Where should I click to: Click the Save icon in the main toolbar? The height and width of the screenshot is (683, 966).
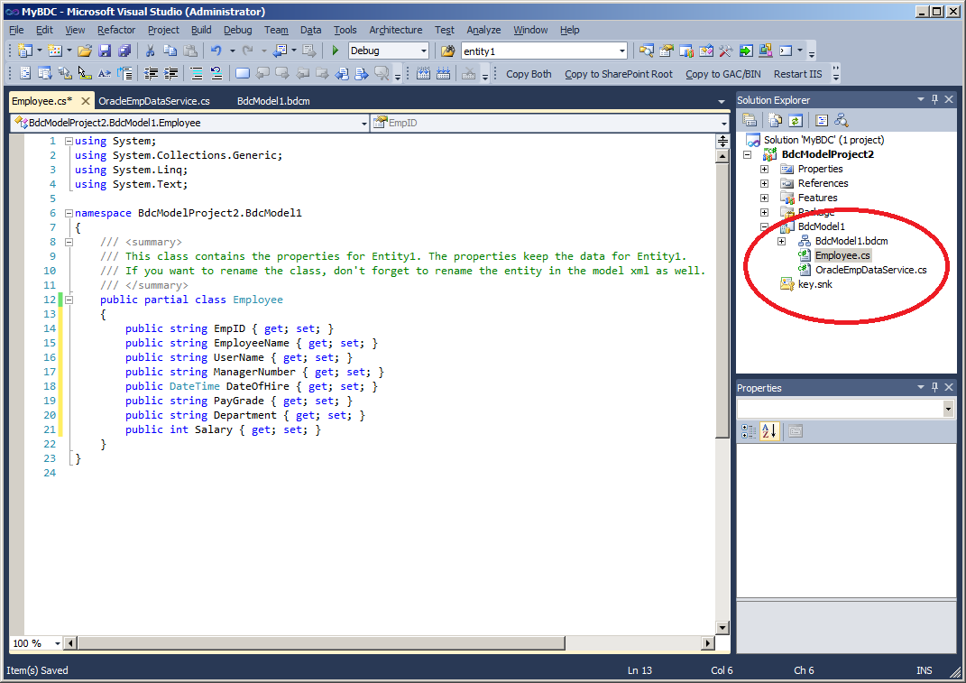point(106,51)
